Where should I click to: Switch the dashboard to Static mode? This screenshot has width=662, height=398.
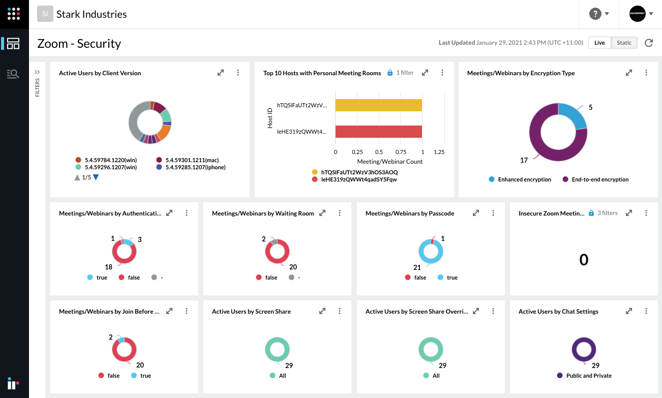(x=624, y=43)
